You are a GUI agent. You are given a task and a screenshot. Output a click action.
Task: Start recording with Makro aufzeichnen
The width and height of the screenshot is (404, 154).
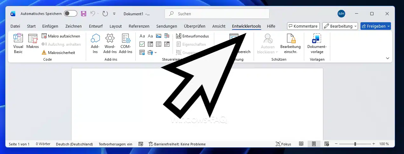click(x=61, y=36)
